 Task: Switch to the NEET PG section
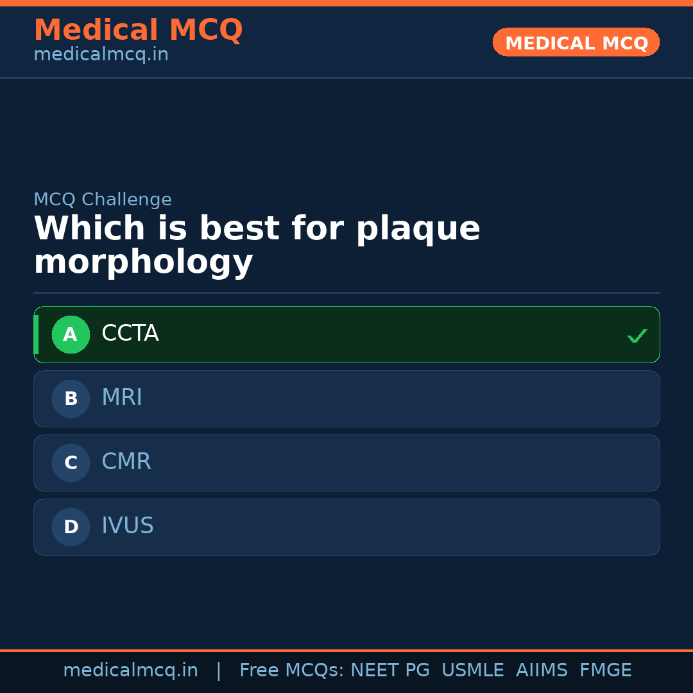[x=389, y=669]
